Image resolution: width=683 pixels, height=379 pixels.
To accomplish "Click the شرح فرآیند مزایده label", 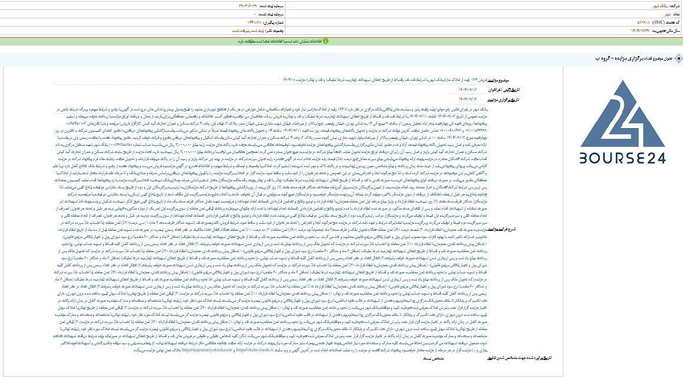I will (501, 229).
